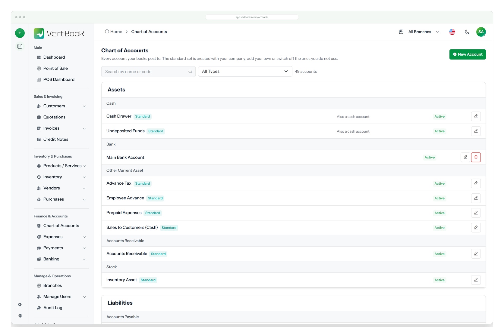Click the Search by name or code field
The height and width of the screenshot is (335, 504).
(148, 72)
